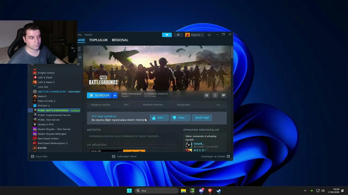This screenshot has width=348, height=195.
Task: Decline recommendation with Hayır
Action: (180, 118)
